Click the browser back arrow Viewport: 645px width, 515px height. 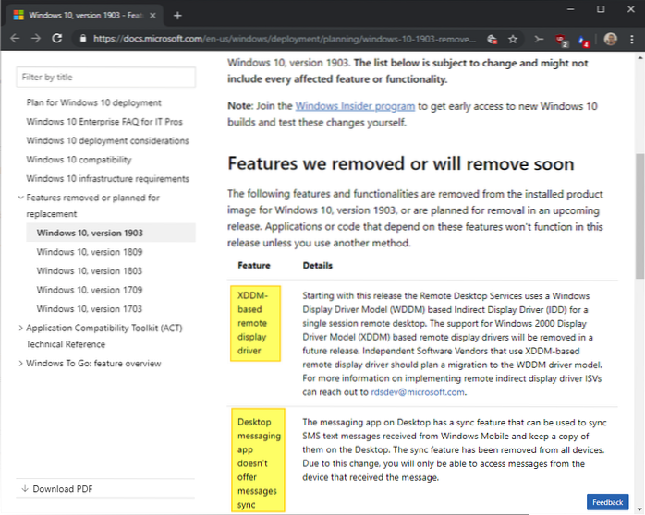pyautogui.click(x=14, y=39)
